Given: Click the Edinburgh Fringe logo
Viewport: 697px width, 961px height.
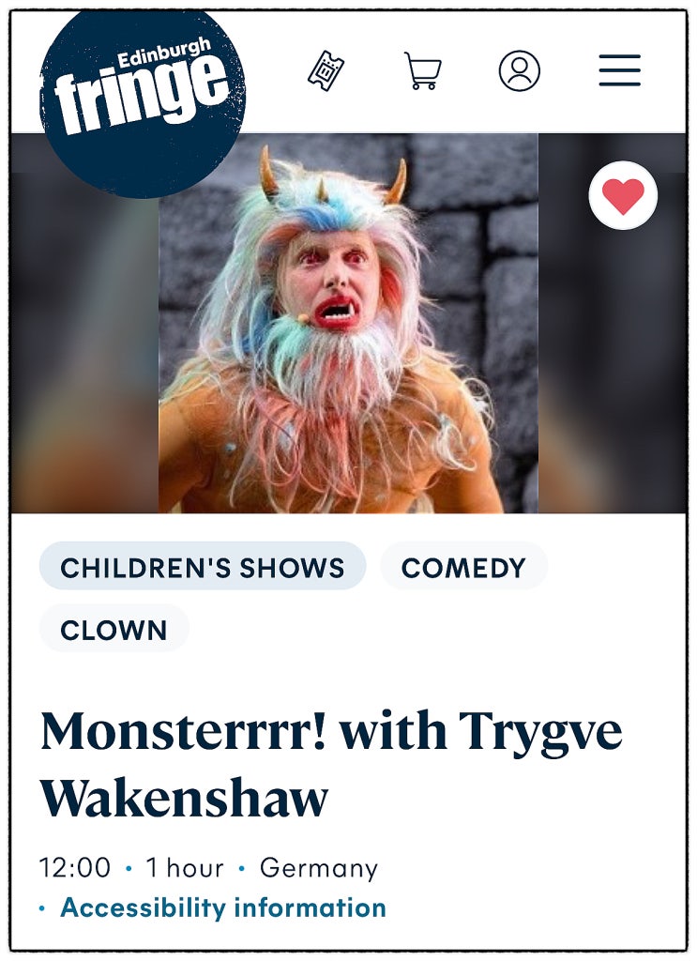Looking at the screenshot, I should click(x=142, y=101).
